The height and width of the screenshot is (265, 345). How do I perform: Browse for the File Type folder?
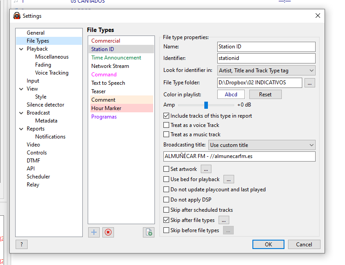pyautogui.click(x=310, y=83)
